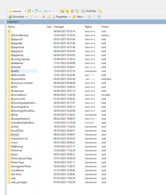Screen dimensions: 166x195
Task: Click the file filter funnel icon
Action: point(37,11)
